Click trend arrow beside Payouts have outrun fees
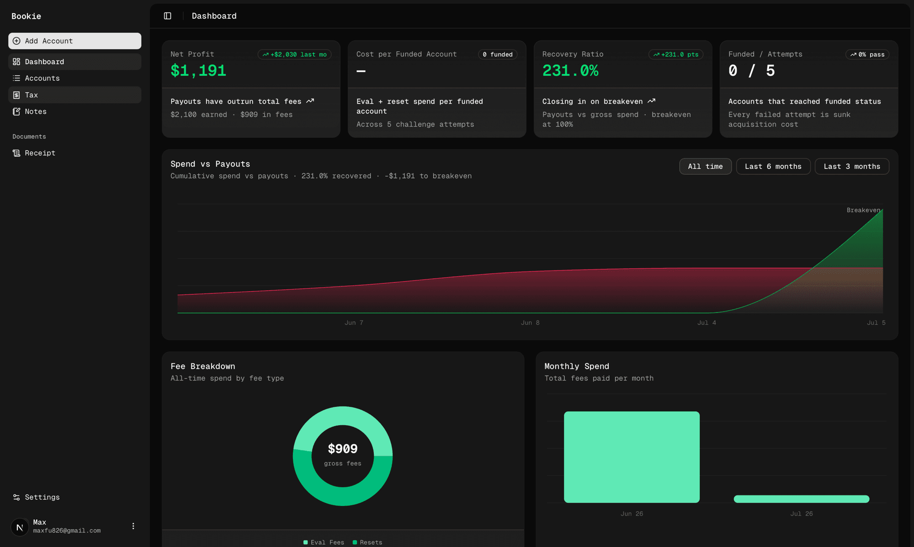Viewport: 914px width, 547px height. [x=310, y=101]
